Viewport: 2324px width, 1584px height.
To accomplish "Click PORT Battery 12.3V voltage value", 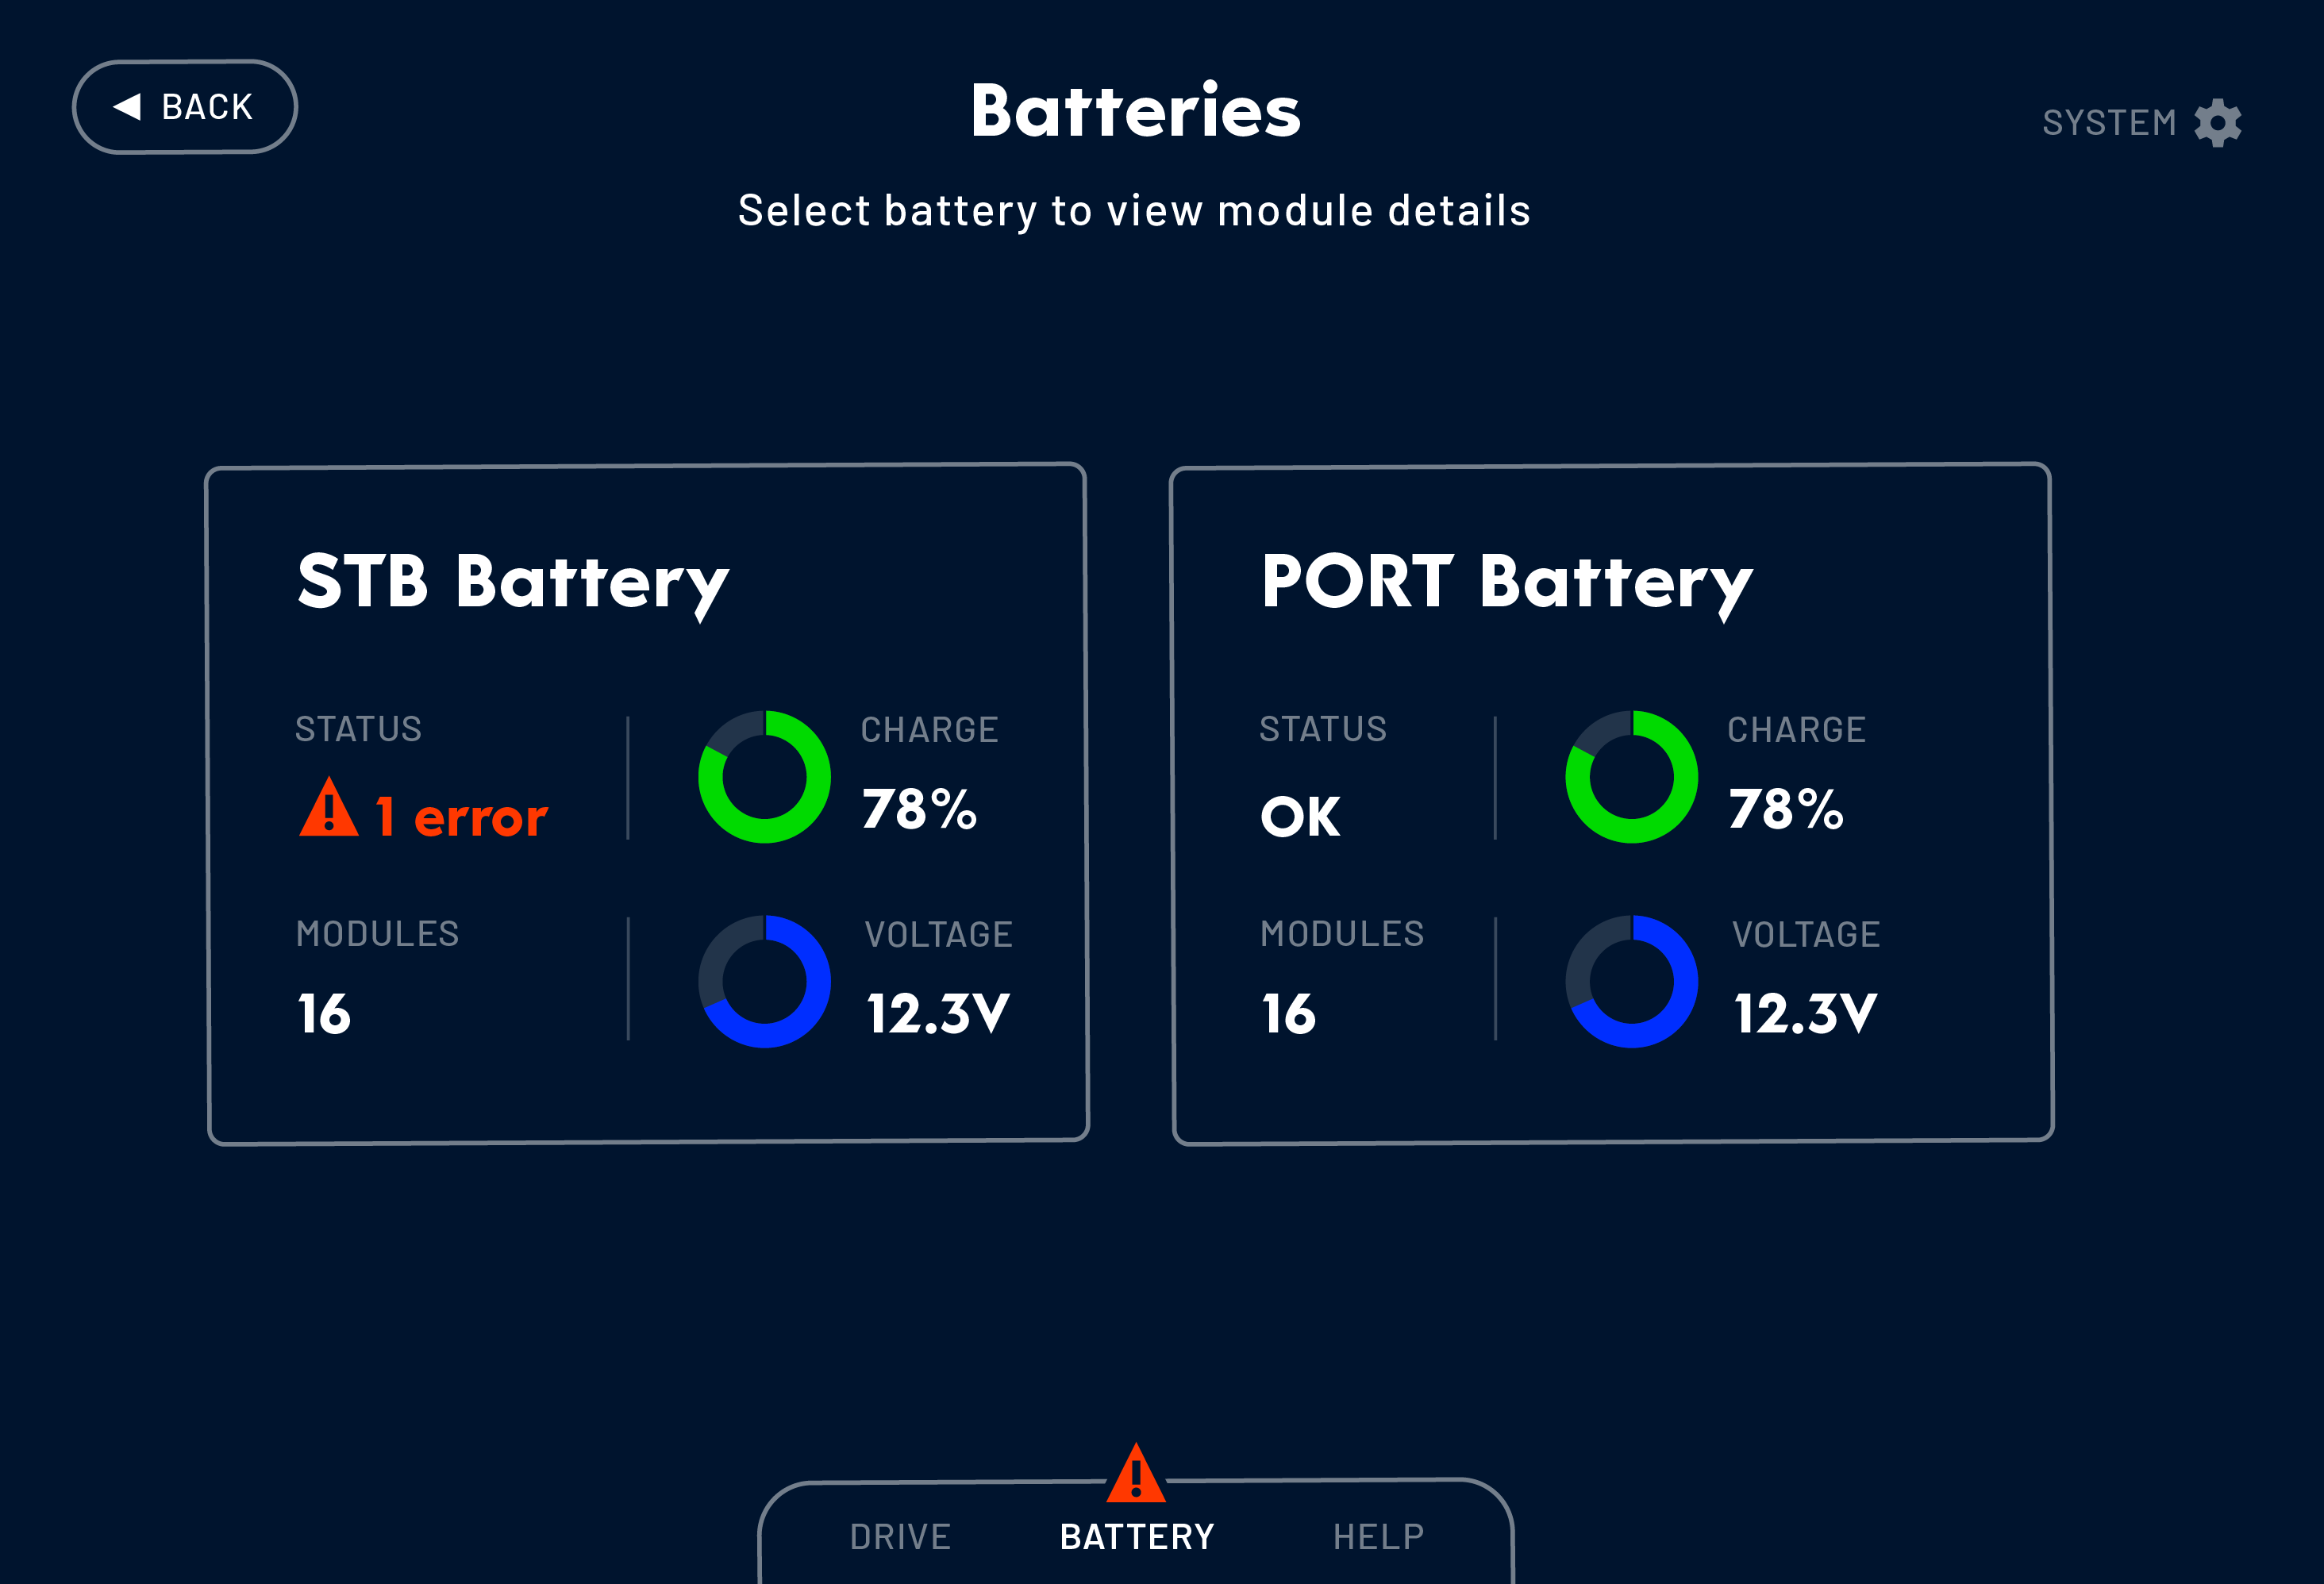I will tap(1805, 1013).
